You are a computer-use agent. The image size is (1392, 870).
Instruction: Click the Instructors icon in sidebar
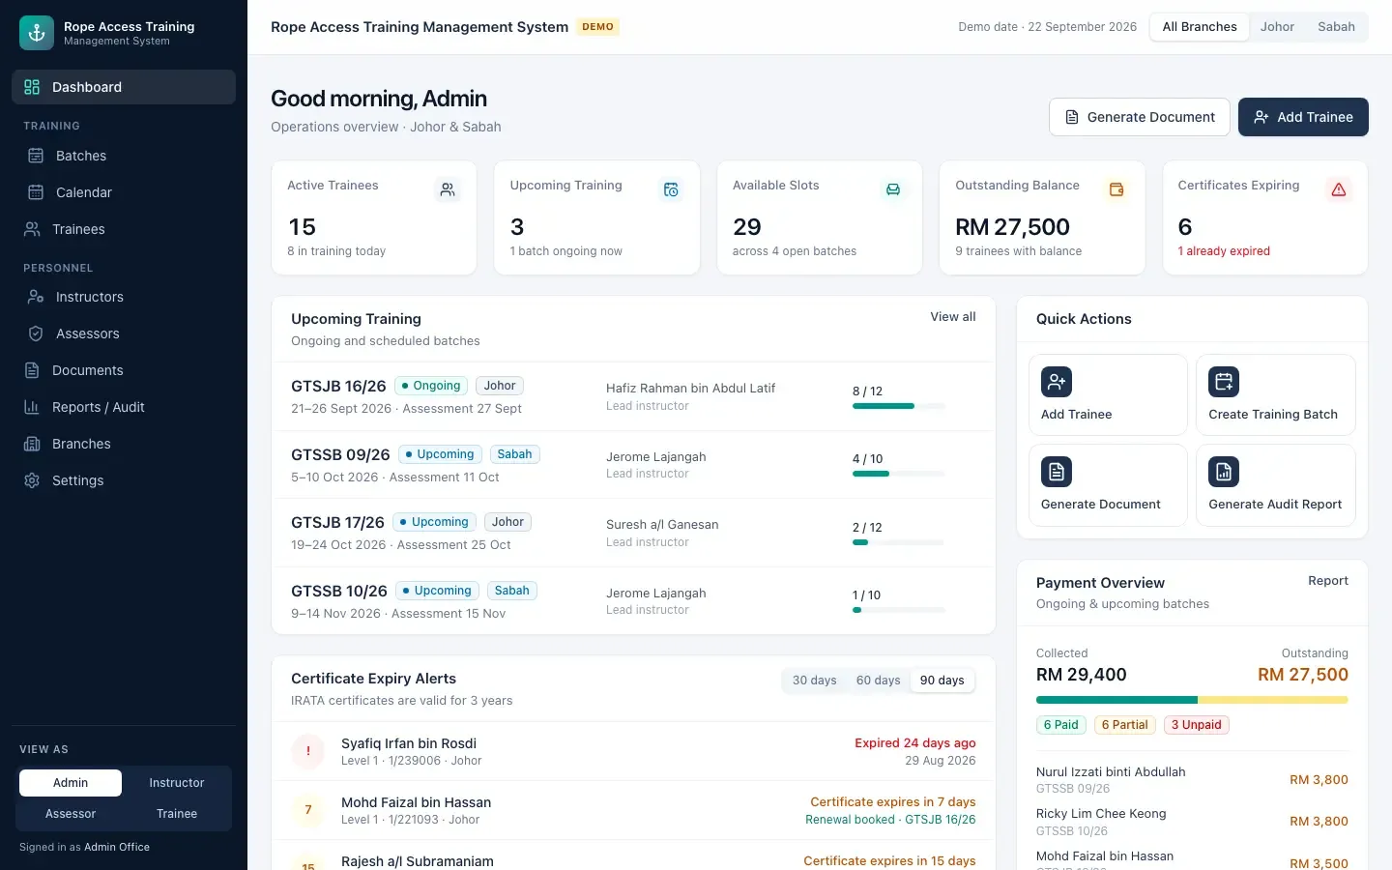point(36,297)
